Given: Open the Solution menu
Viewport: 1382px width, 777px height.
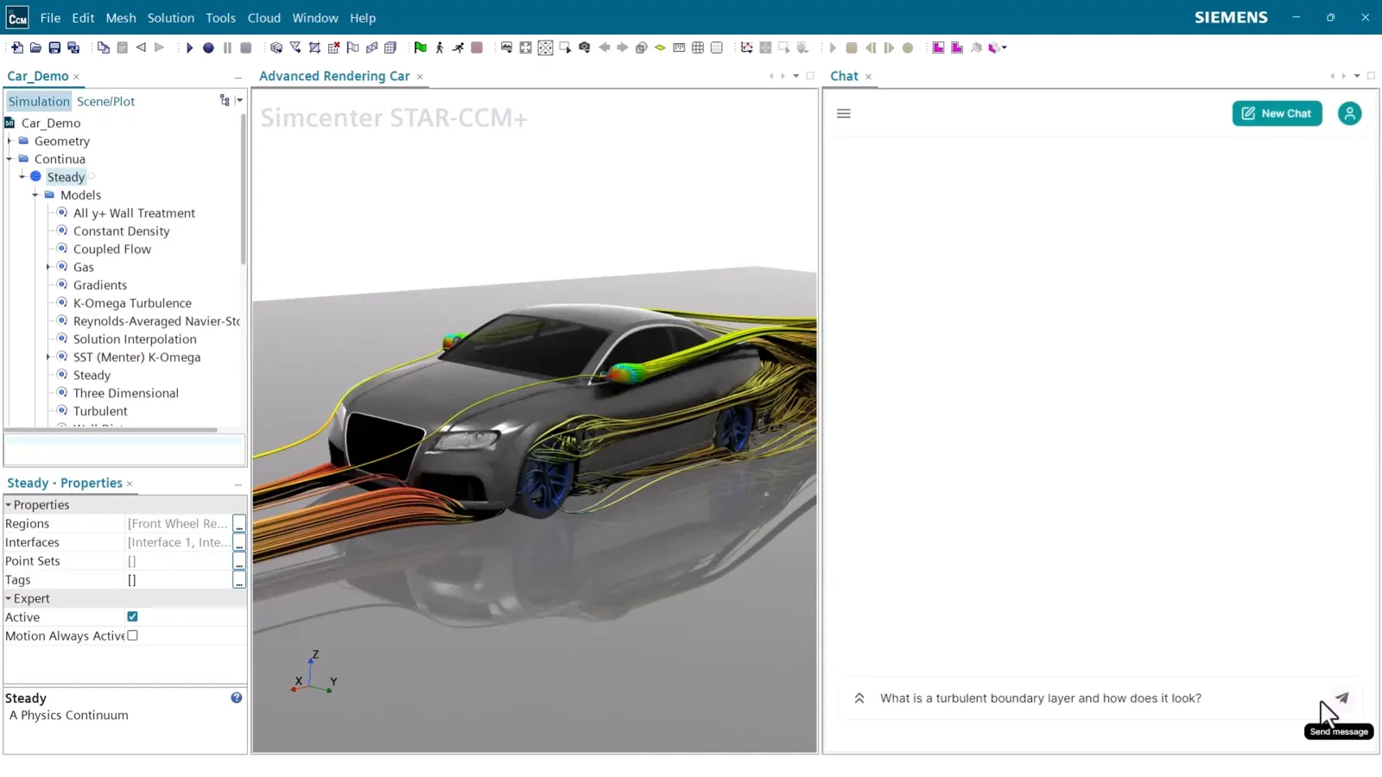Looking at the screenshot, I should 171,17.
